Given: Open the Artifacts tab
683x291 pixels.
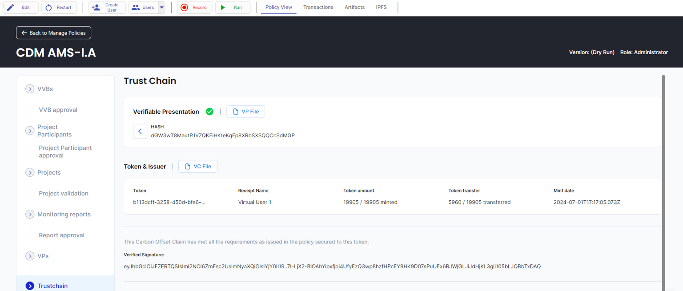Looking at the screenshot, I should point(354,7).
